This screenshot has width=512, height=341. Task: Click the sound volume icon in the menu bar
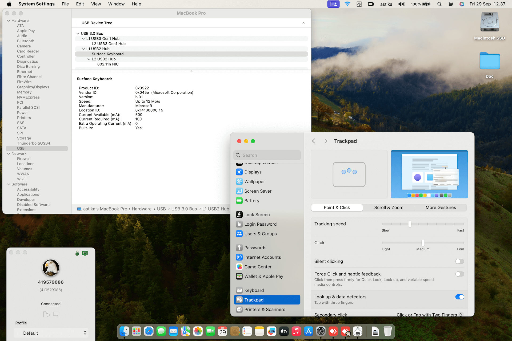(401, 4)
